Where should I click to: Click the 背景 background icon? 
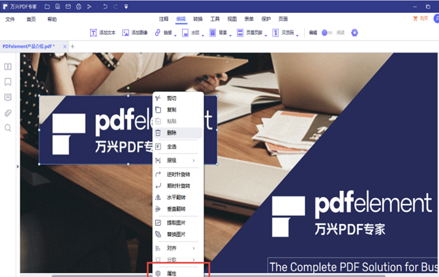pos(213,33)
